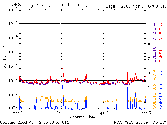Click the 'NOAA/SEC Boulder, CO USA' credit text
This screenshot has height=125, width=167.
140,122
